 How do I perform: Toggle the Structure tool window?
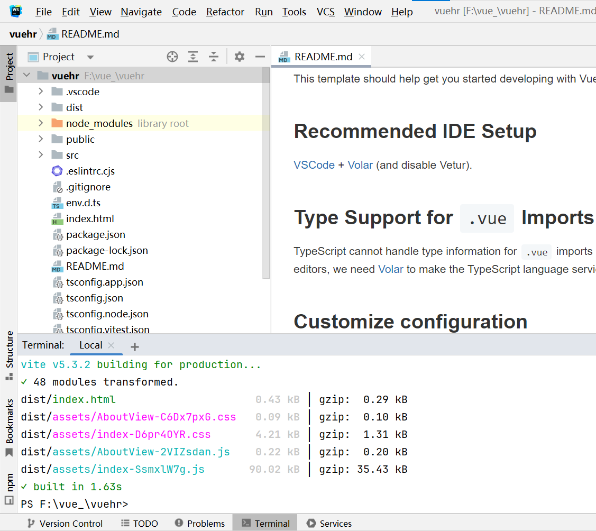pyautogui.click(x=9, y=355)
